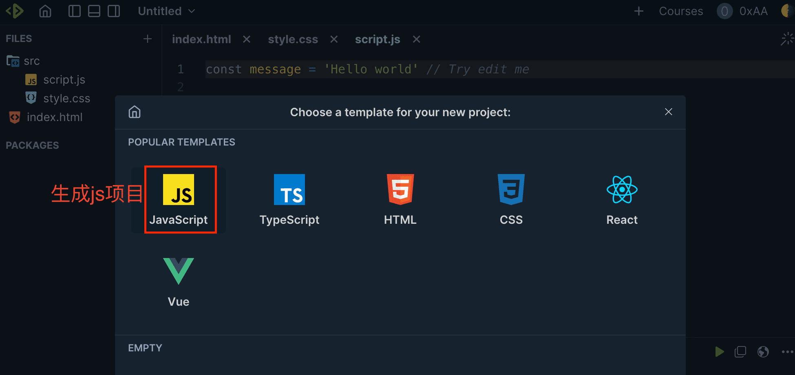Open the Untitled project dropdown

(166, 11)
